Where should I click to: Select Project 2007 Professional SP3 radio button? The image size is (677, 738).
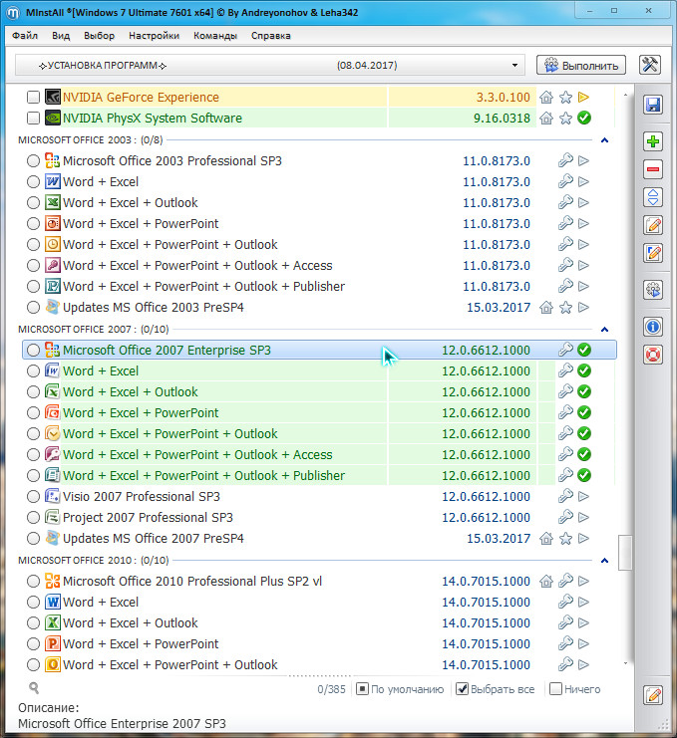pyautogui.click(x=33, y=517)
